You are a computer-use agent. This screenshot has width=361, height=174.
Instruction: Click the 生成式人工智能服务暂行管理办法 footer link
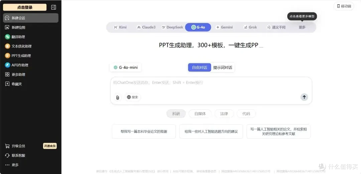pos(133,171)
